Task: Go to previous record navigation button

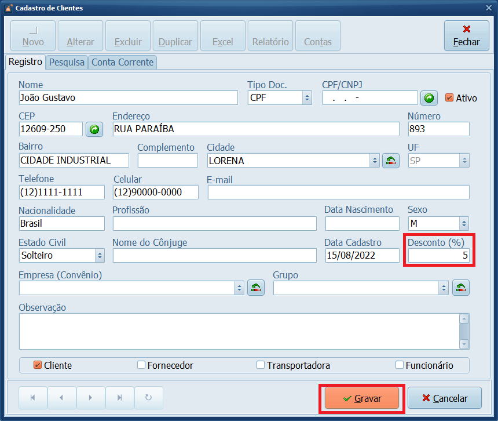Action: (x=61, y=397)
